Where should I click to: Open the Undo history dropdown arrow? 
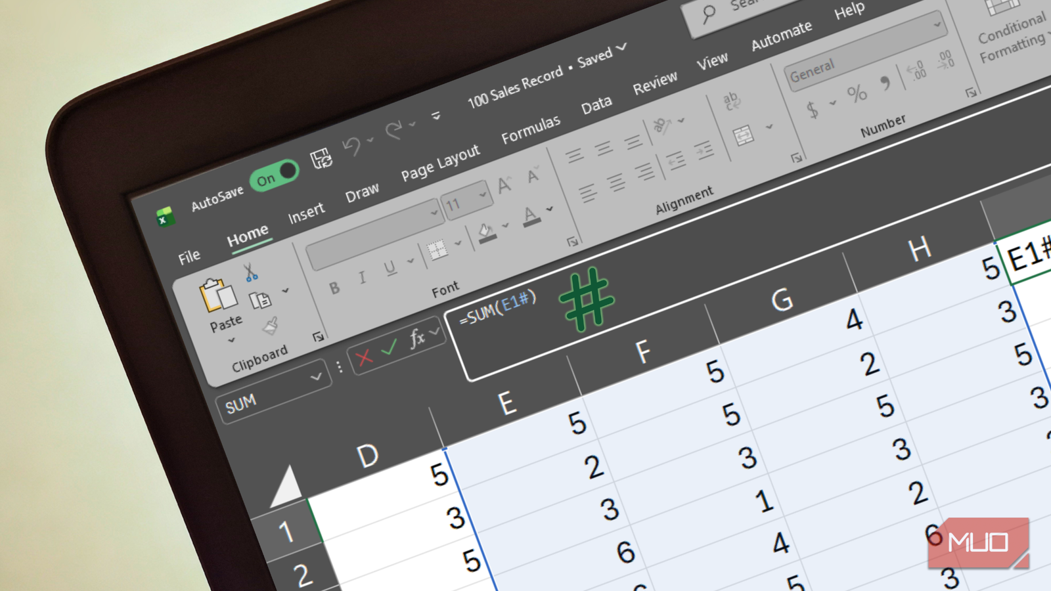click(370, 139)
